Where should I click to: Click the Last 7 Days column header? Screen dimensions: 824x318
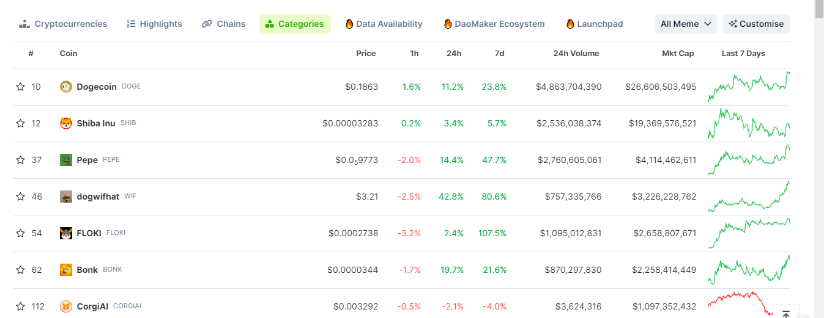(x=743, y=54)
